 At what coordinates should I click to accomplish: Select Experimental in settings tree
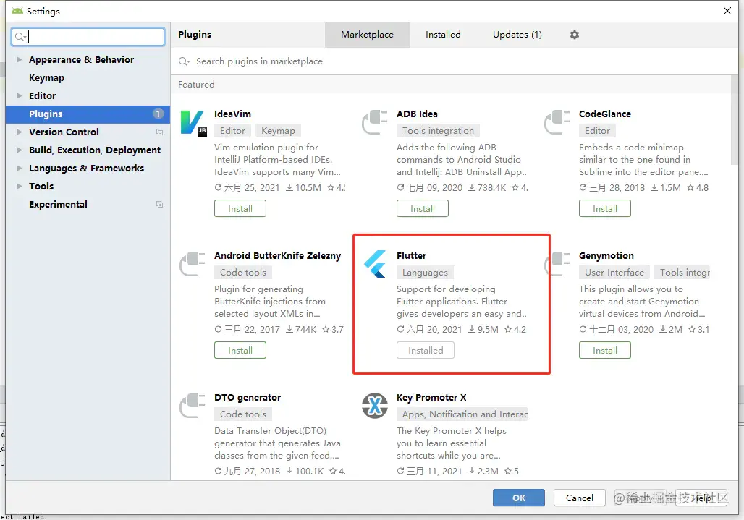coord(88,204)
